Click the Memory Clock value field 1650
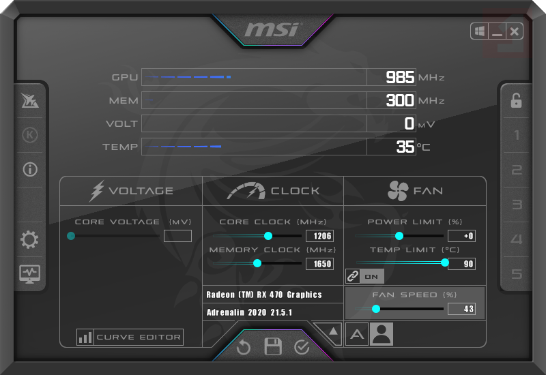 [319, 264]
